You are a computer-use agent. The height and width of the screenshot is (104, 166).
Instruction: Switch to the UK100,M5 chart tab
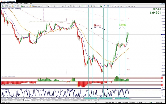tap(5, 100)
